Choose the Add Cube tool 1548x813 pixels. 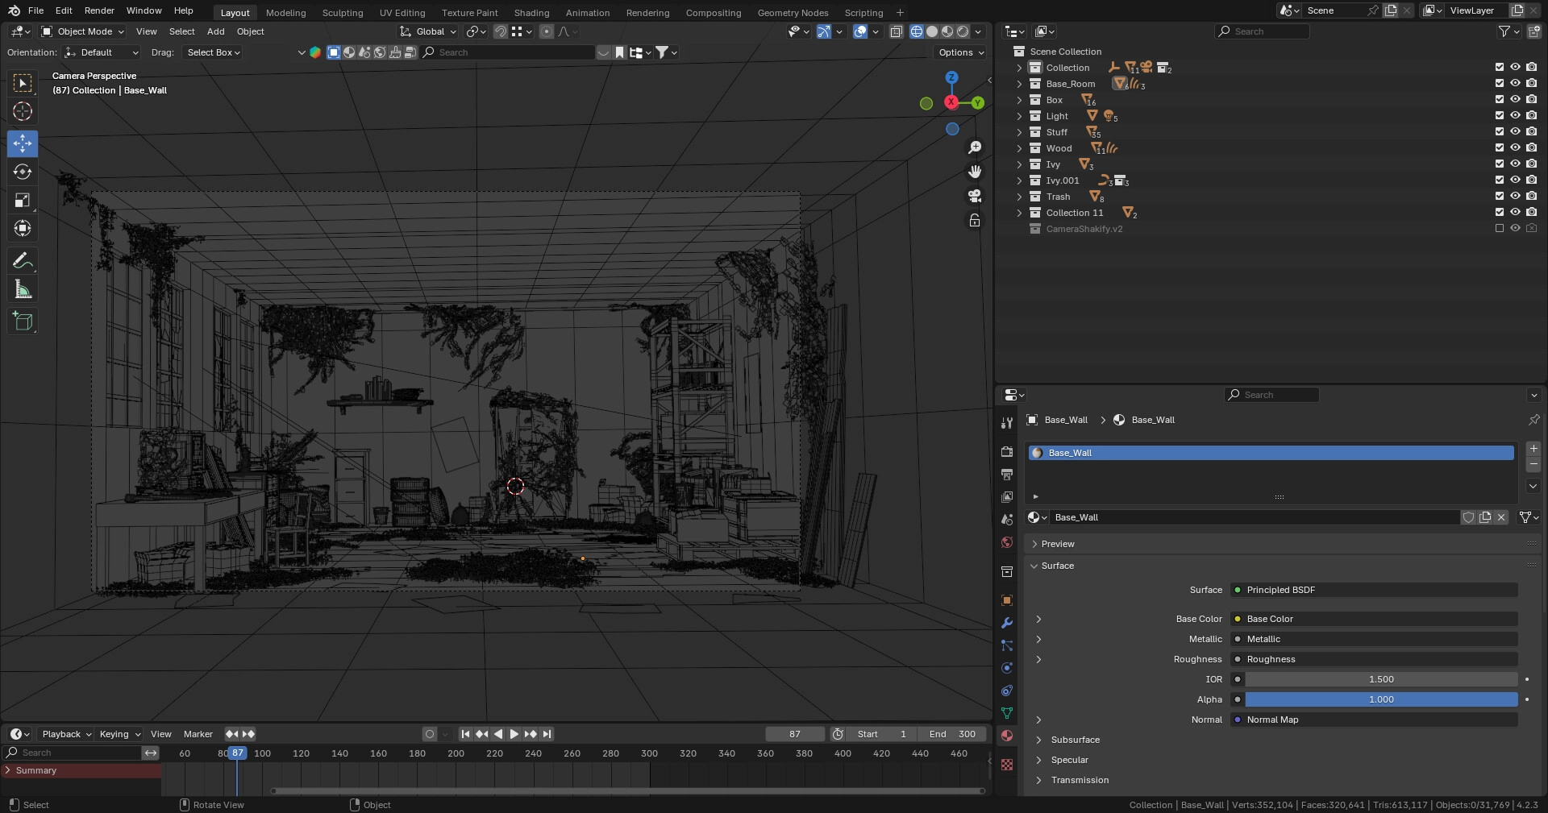pyautogui.click(x=23, y=321)
